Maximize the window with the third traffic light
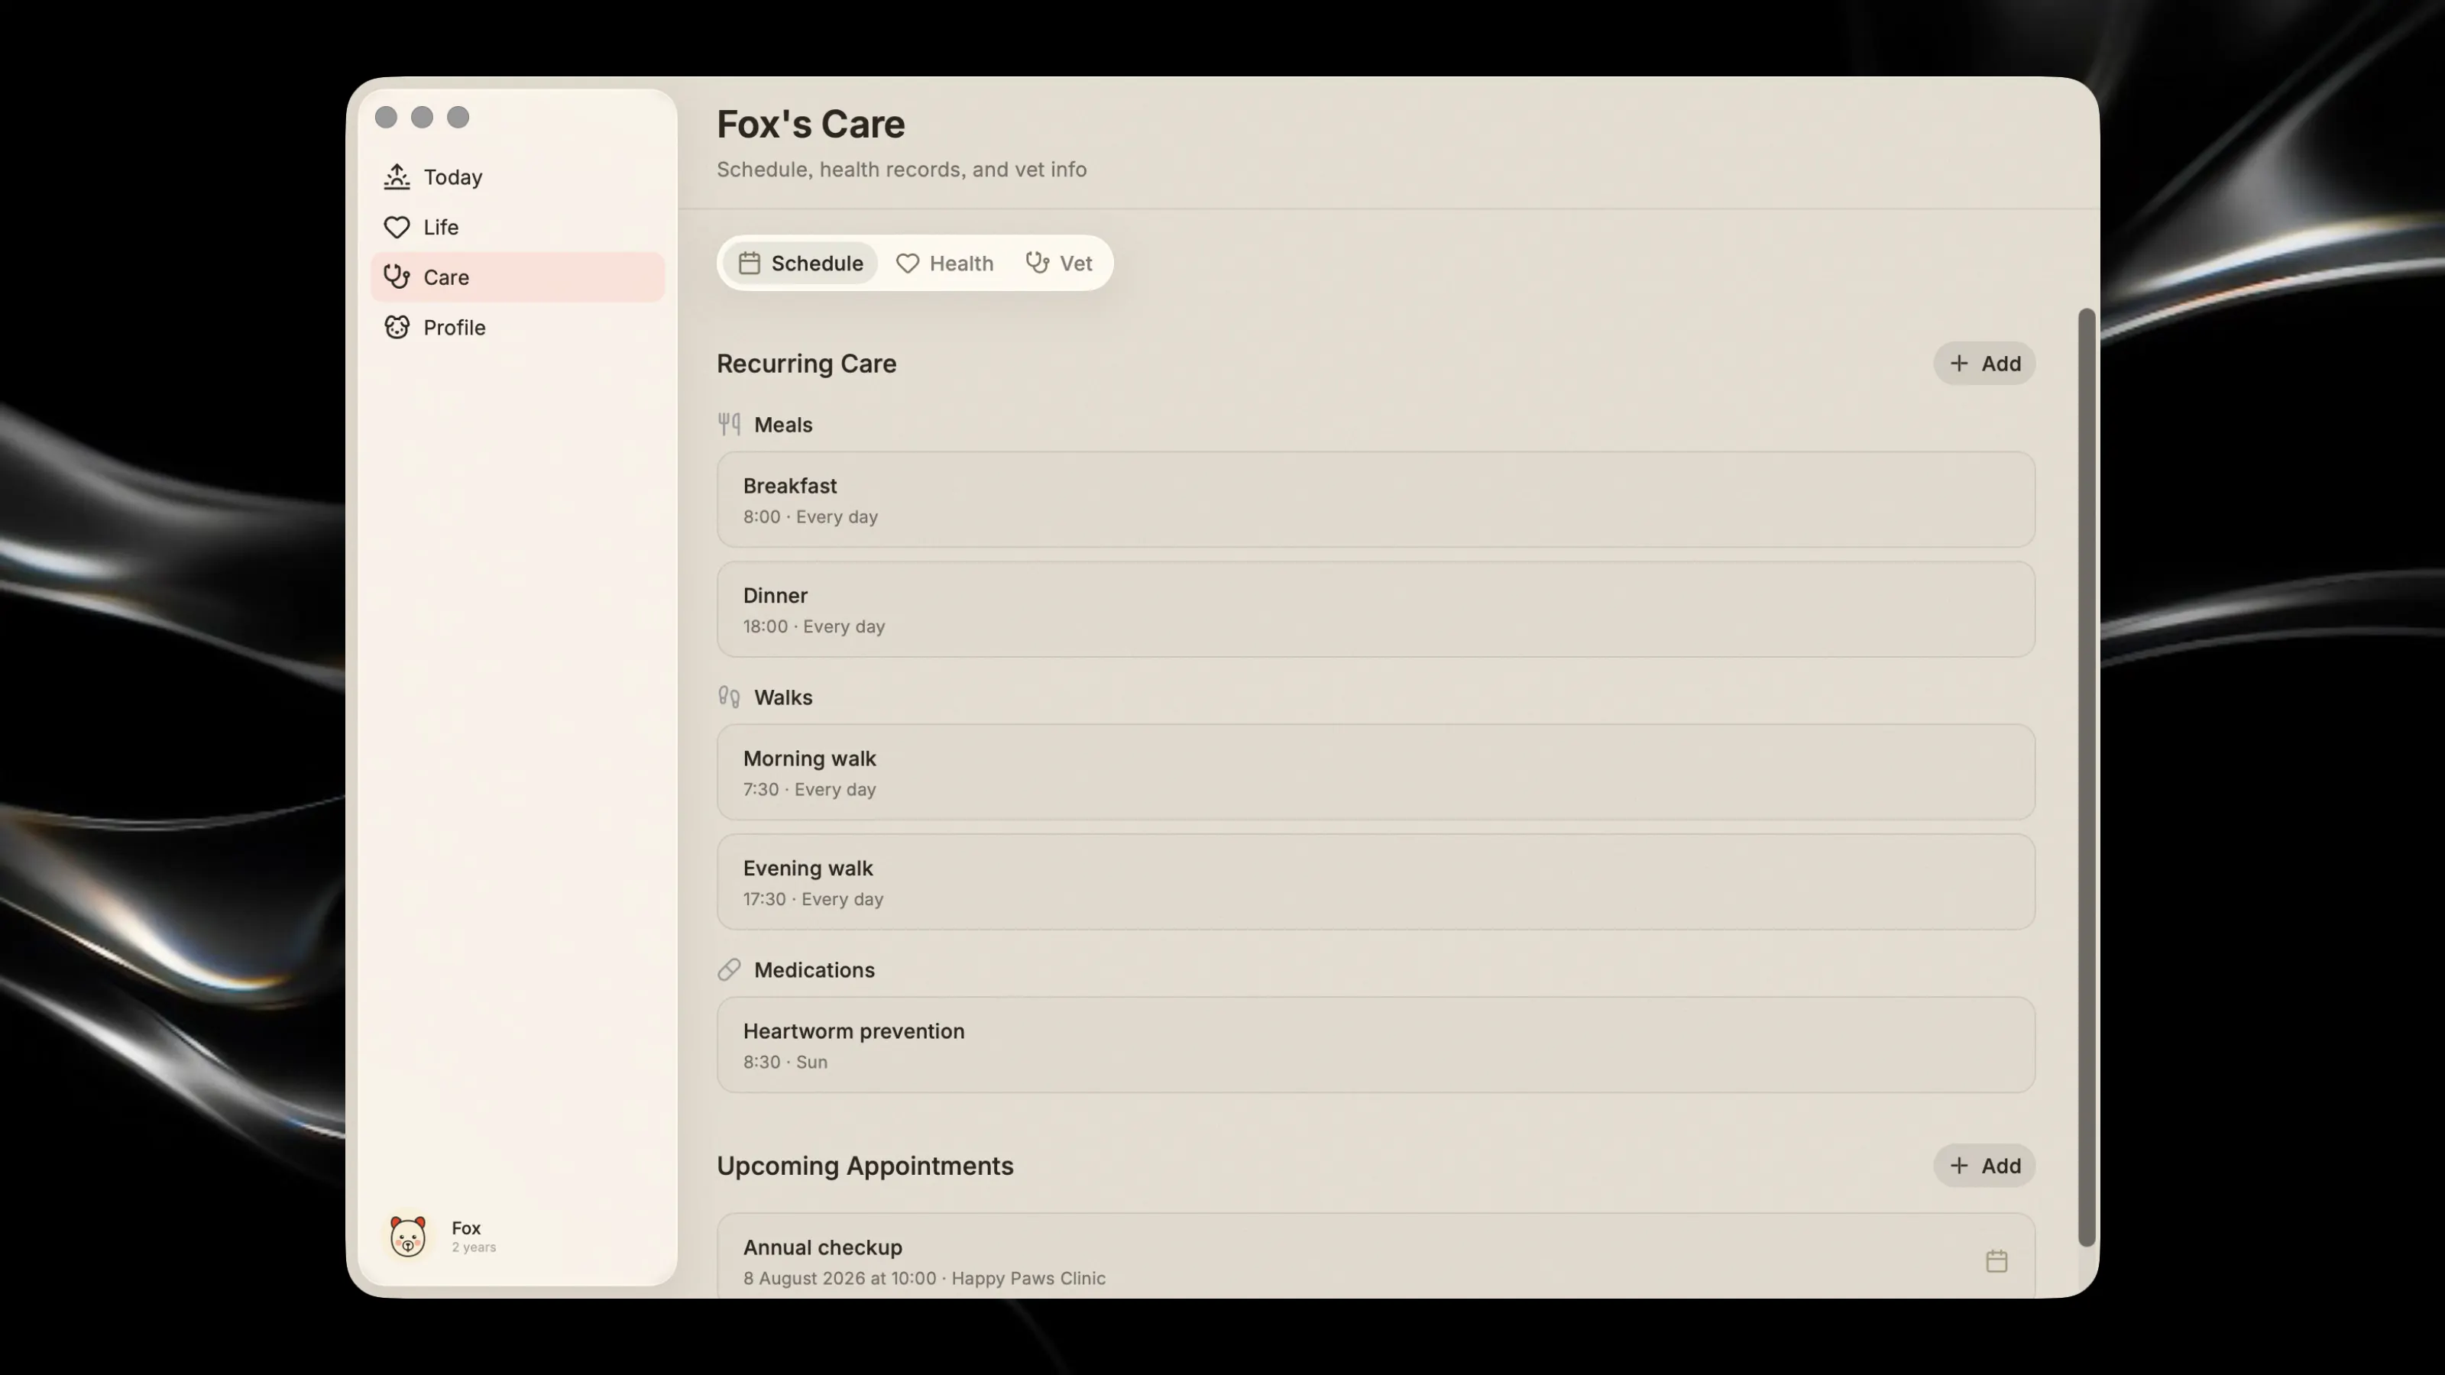The image size is (2445, 1375). pos(458,117)
